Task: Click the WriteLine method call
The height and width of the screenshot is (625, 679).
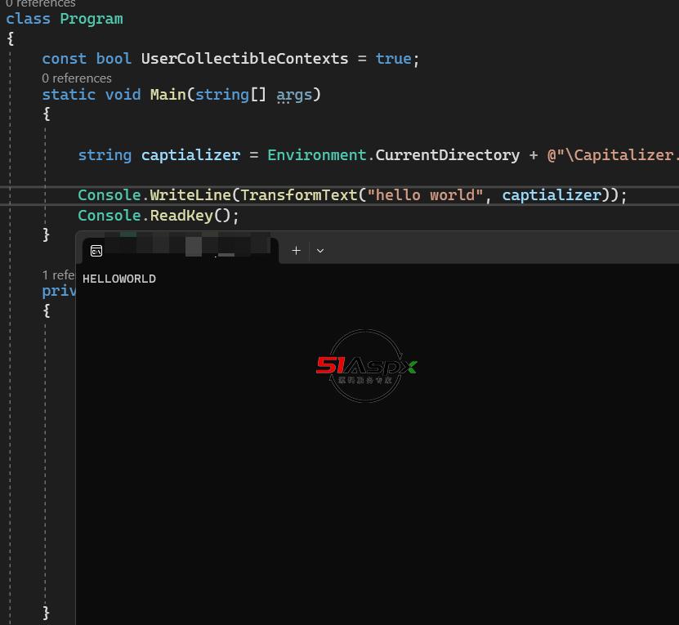Action: click(190, 195)
